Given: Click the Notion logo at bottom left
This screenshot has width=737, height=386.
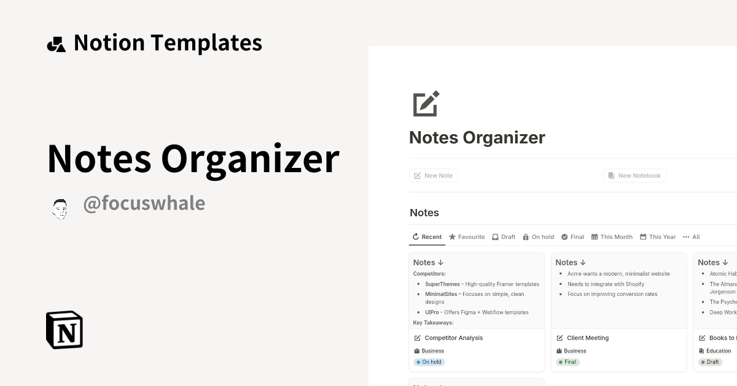Looking at the screenshot, I should click(64, 330).
